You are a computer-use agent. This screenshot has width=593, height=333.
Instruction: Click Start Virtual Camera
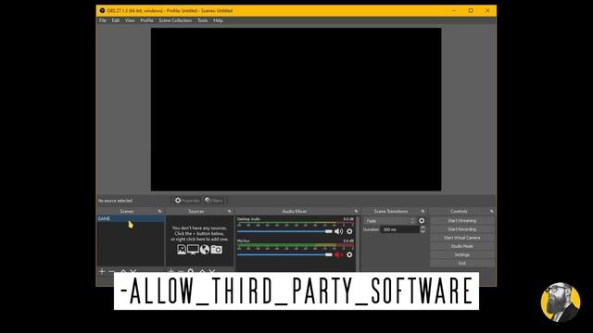(x=462, y=238)
